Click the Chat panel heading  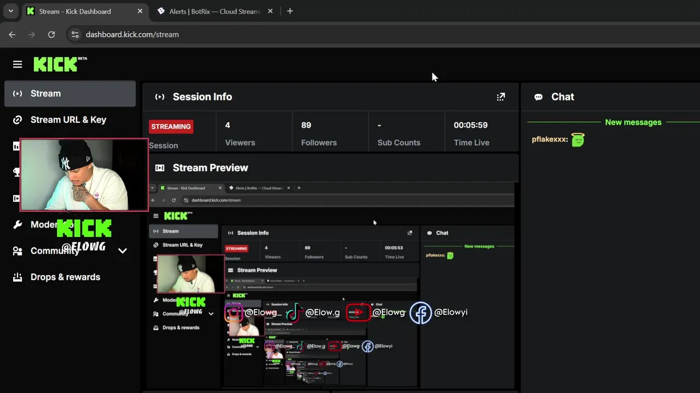point(563,97)
